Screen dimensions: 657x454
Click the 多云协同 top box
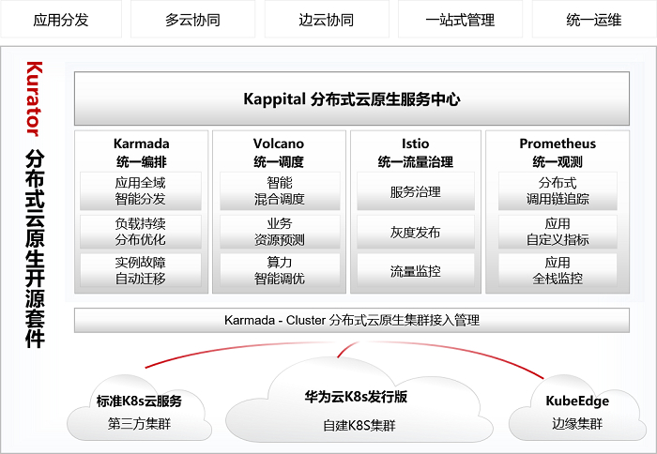192,20
